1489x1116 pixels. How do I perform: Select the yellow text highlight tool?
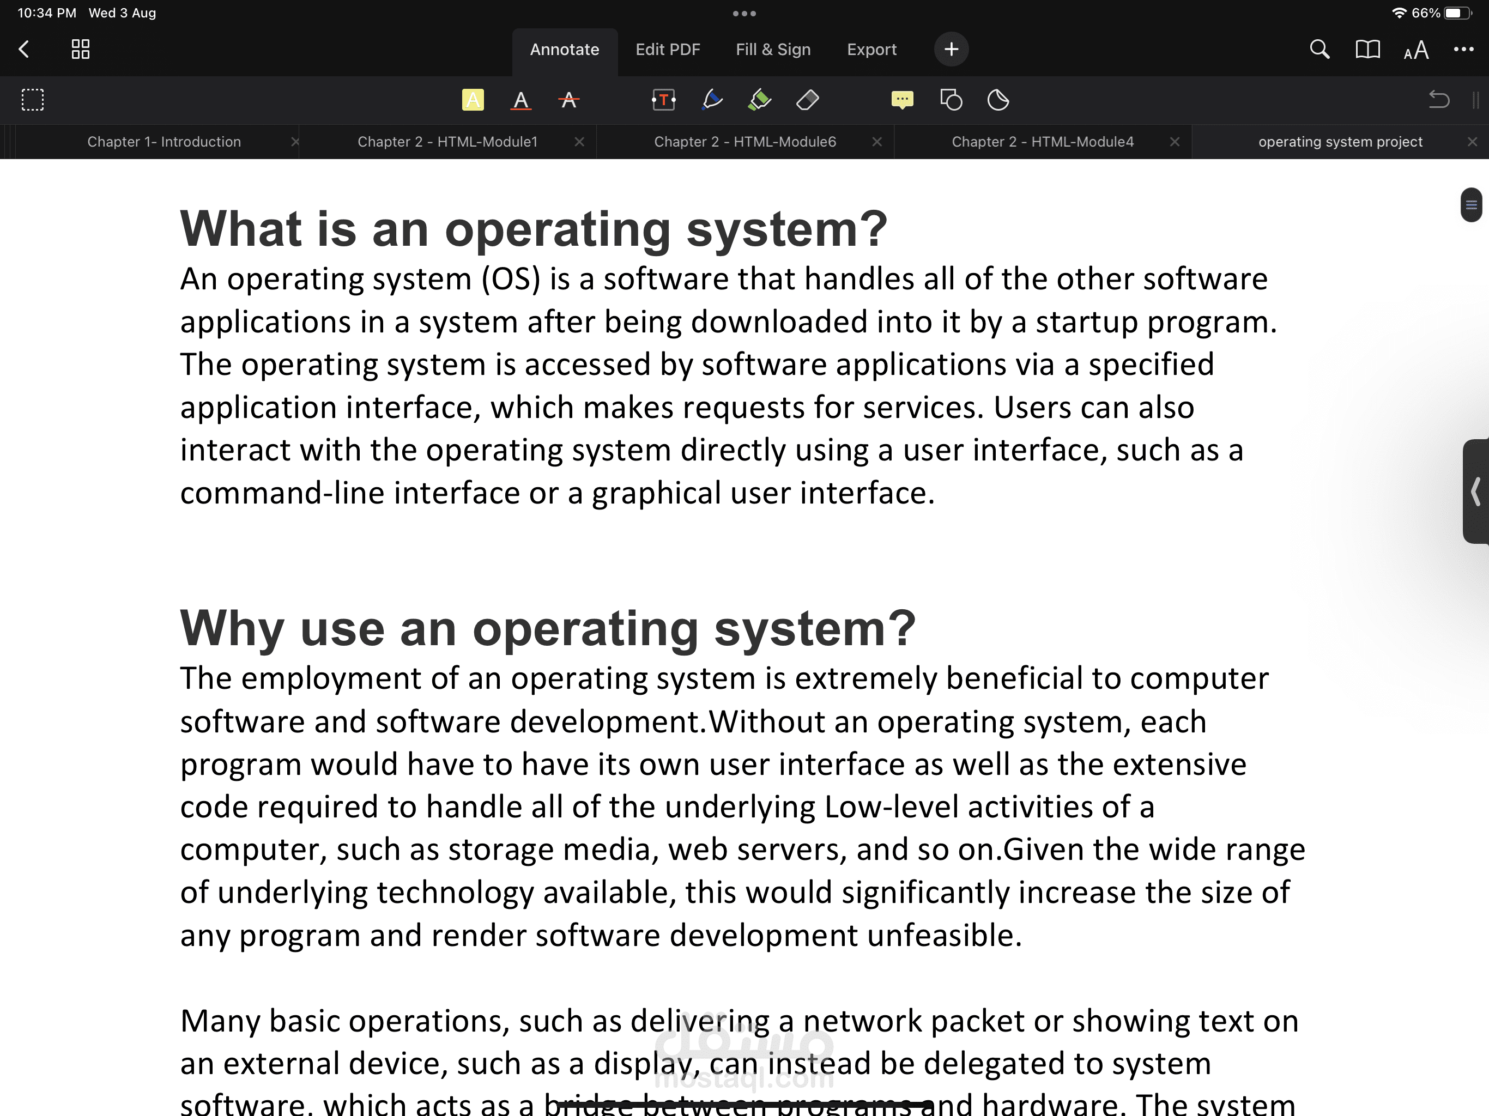click(473, 100)
